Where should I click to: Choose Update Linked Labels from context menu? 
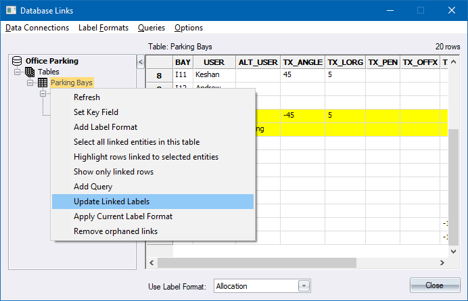112,202
